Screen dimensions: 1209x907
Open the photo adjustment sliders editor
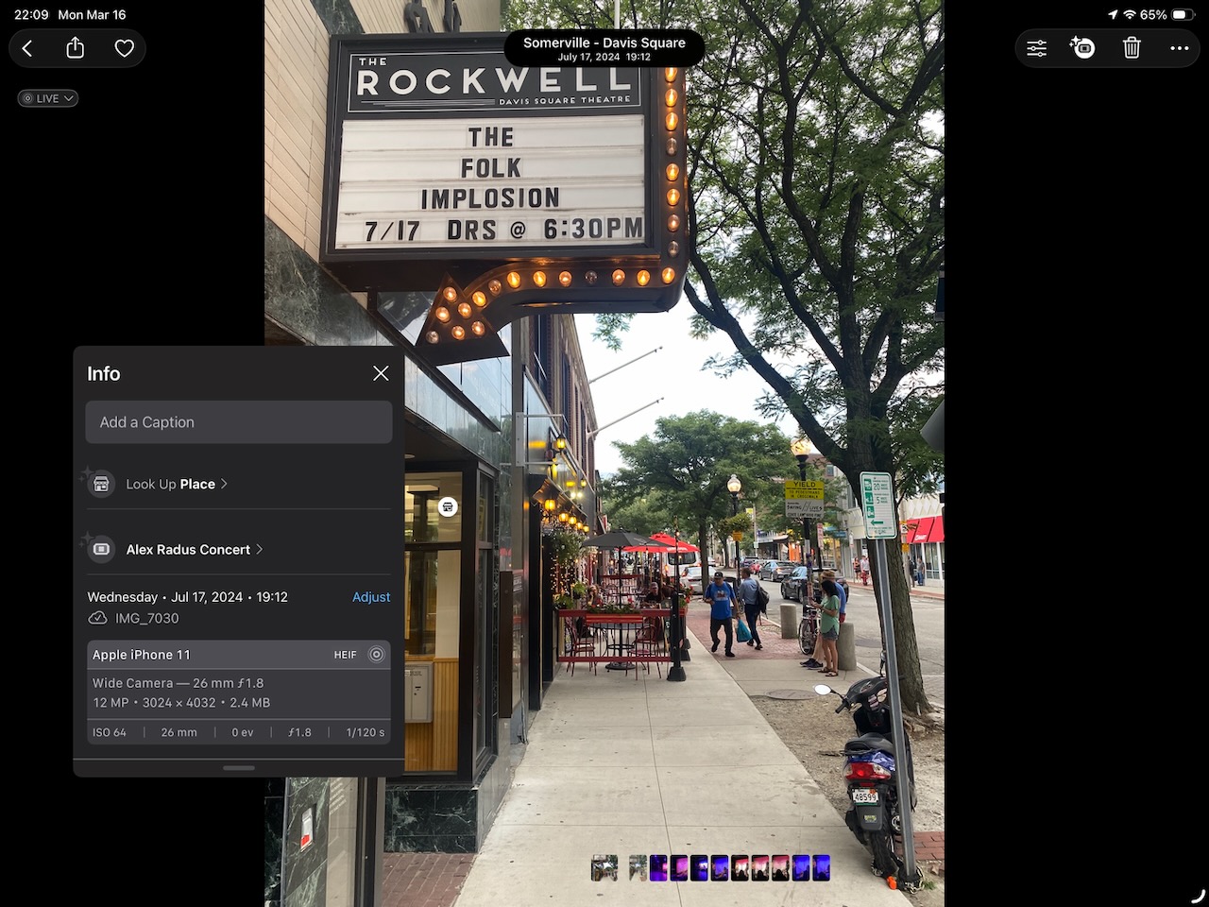(x=1036, y=47)
